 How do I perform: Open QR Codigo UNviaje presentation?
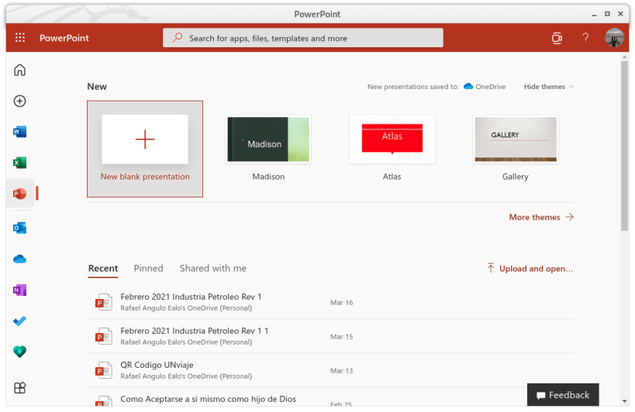(x=157, y=365)
